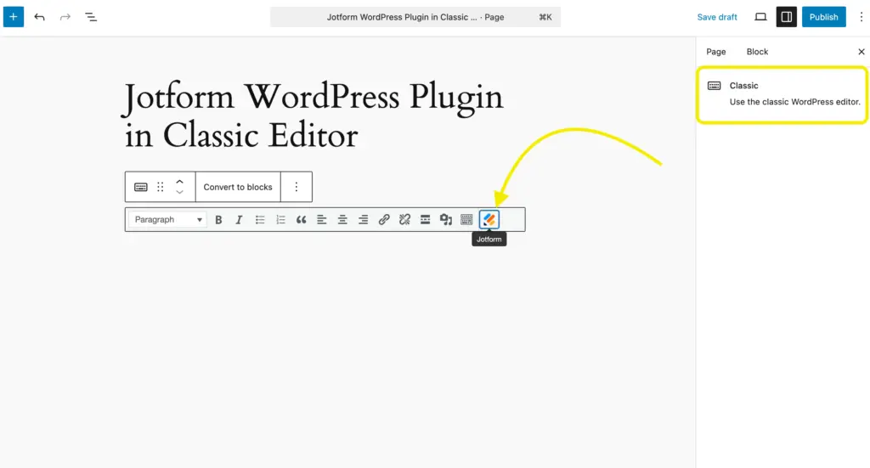870x468 pixels.
Task: Open the block inserter plus button
Action: (14, 17)
